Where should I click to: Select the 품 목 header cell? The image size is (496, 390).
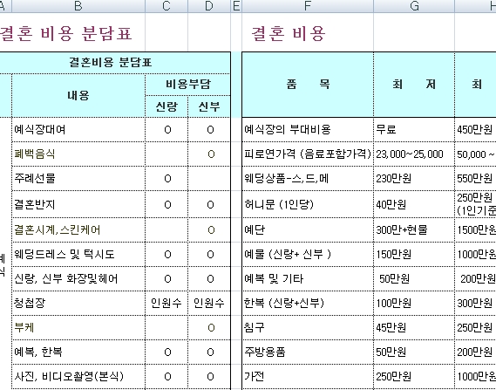coord(308,85)
